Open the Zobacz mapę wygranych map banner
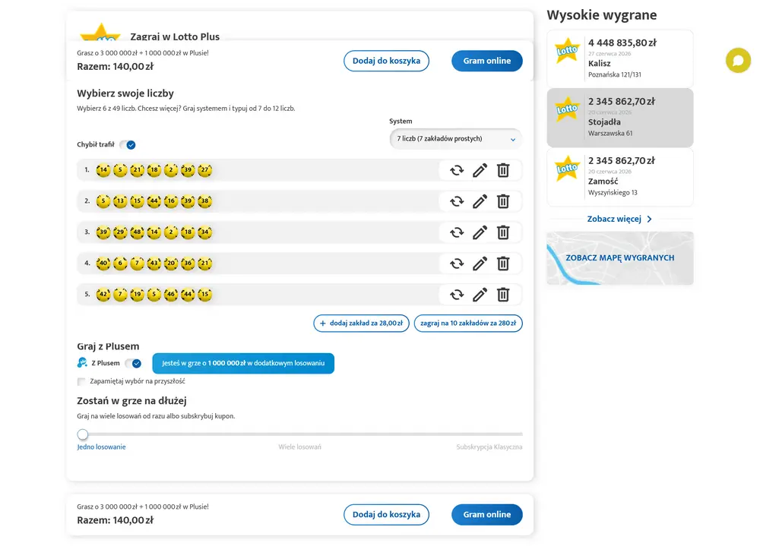Screen dimensions: 760x546 tap(620, 258)
